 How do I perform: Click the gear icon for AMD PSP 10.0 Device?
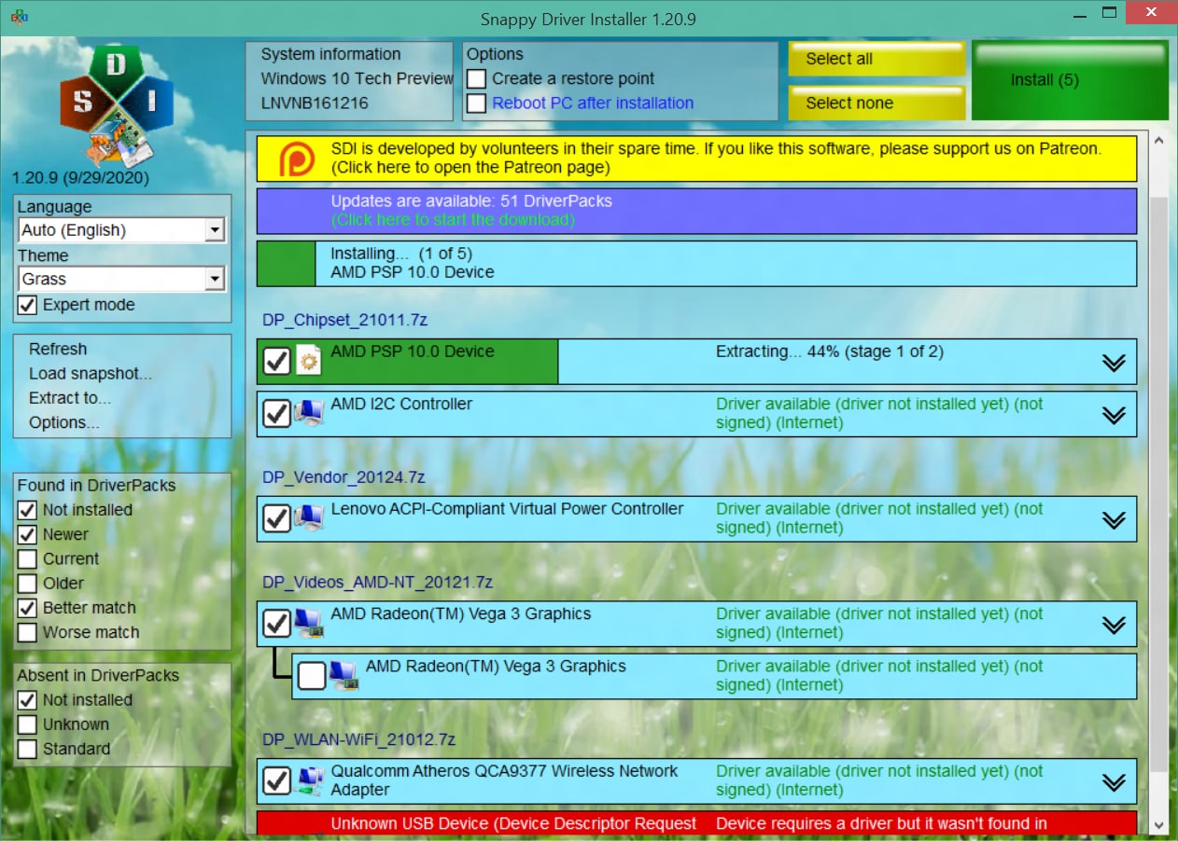pos(308,361)
